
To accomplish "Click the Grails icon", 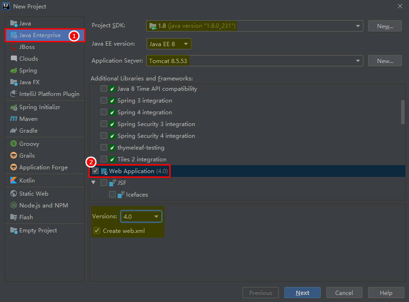I will (14, 155).
